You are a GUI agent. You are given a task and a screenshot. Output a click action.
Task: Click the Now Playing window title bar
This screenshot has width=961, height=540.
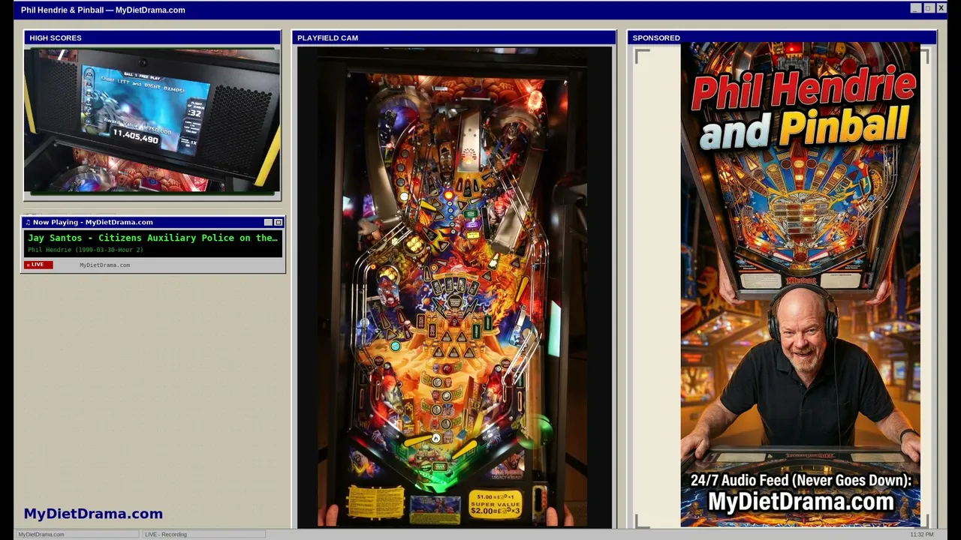[x=153, y=222]
